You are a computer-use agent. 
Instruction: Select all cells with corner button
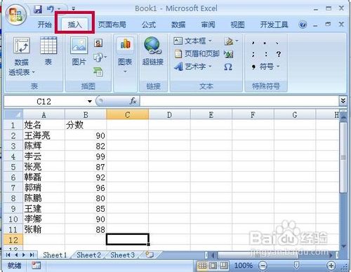13,115
